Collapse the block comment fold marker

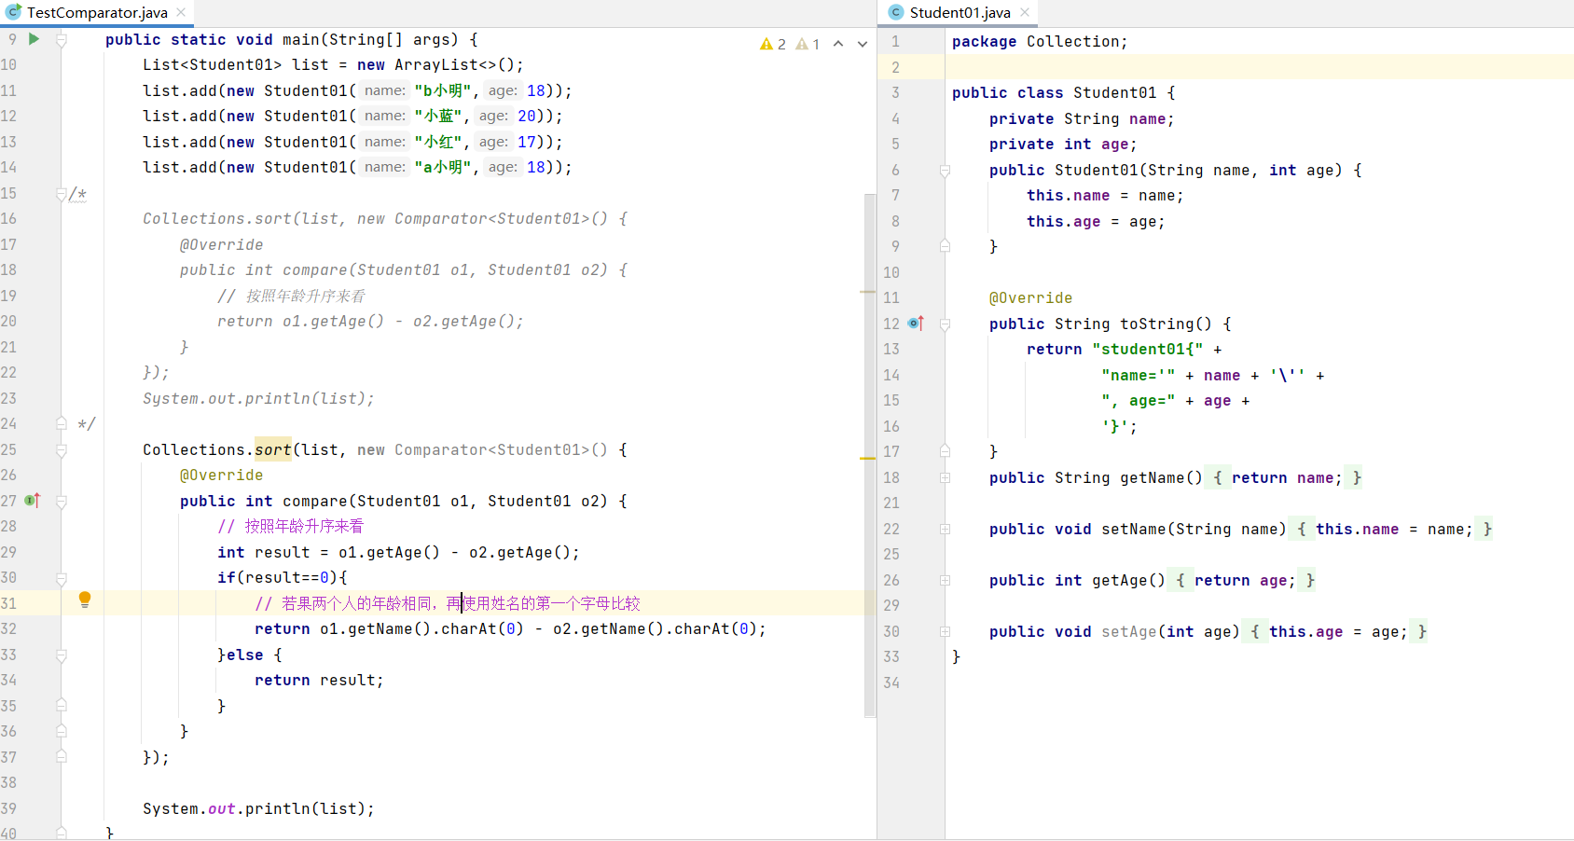[62, 194]
